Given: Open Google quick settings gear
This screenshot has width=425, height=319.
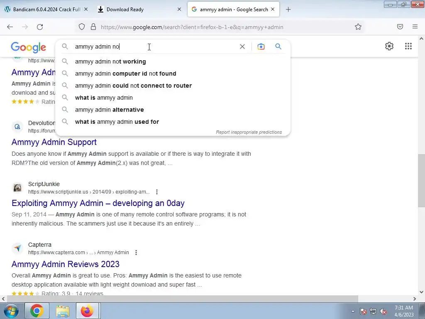Looking at the screenshot, I should click(389, 46).
